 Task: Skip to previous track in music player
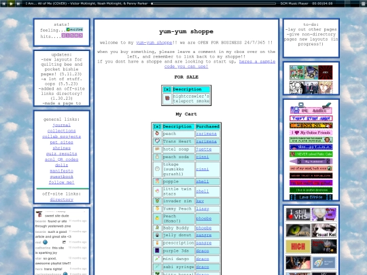[4, 3]
